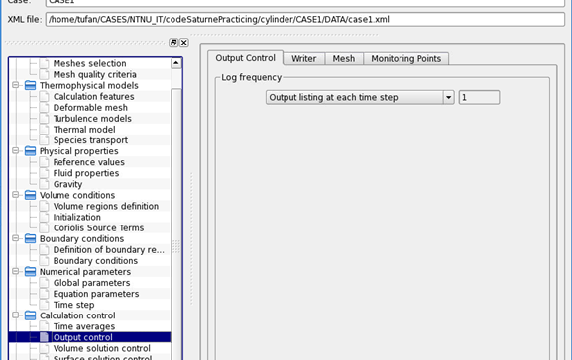Viewport: 572px width, 360px height.
Task: Click the page icon beside Calculation features
Action: (x=44, y=97)
